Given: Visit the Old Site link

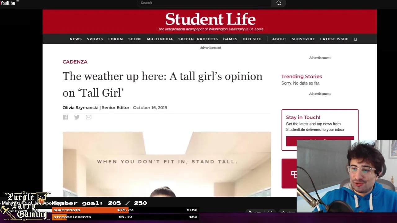Looking at the screenshot, I should click(x=252, y=39).
